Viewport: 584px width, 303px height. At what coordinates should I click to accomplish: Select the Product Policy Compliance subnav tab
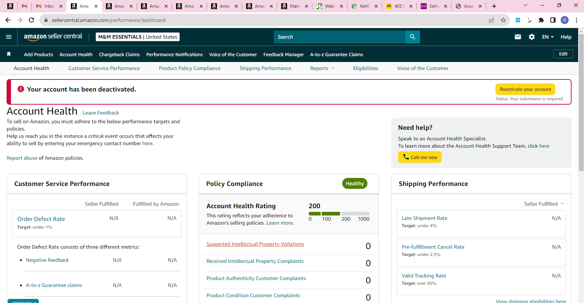pos(190,68)
